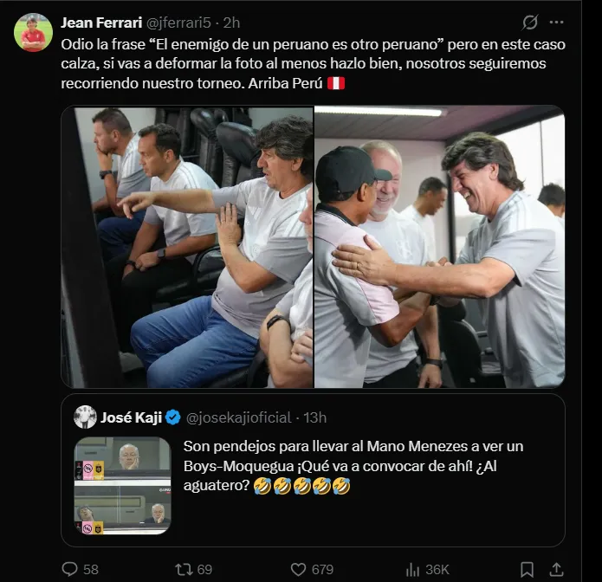Like the post with the heart
Screen dimensions: 602x582
[299, 569]
